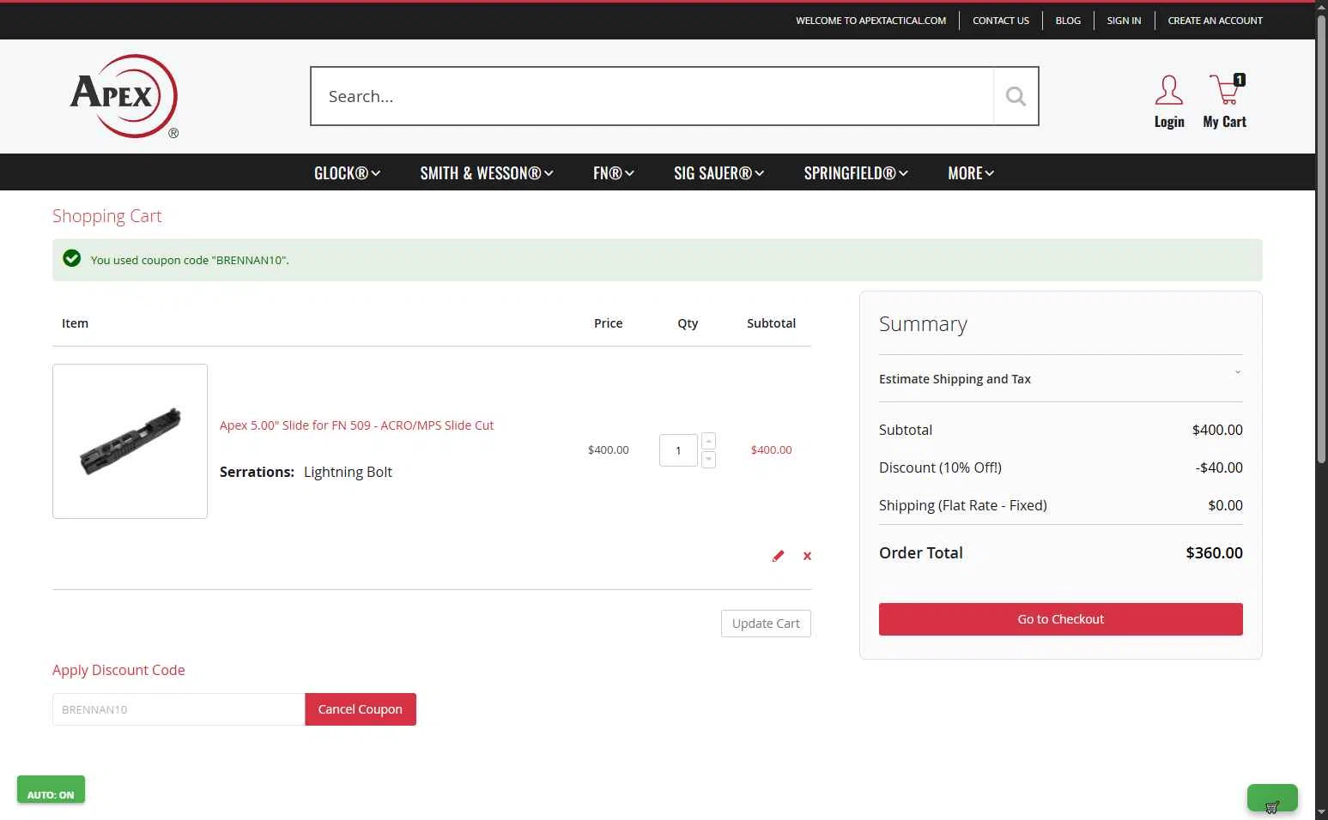
Task: Click the Subtotal column header
Action: click(x=771, y=323)
